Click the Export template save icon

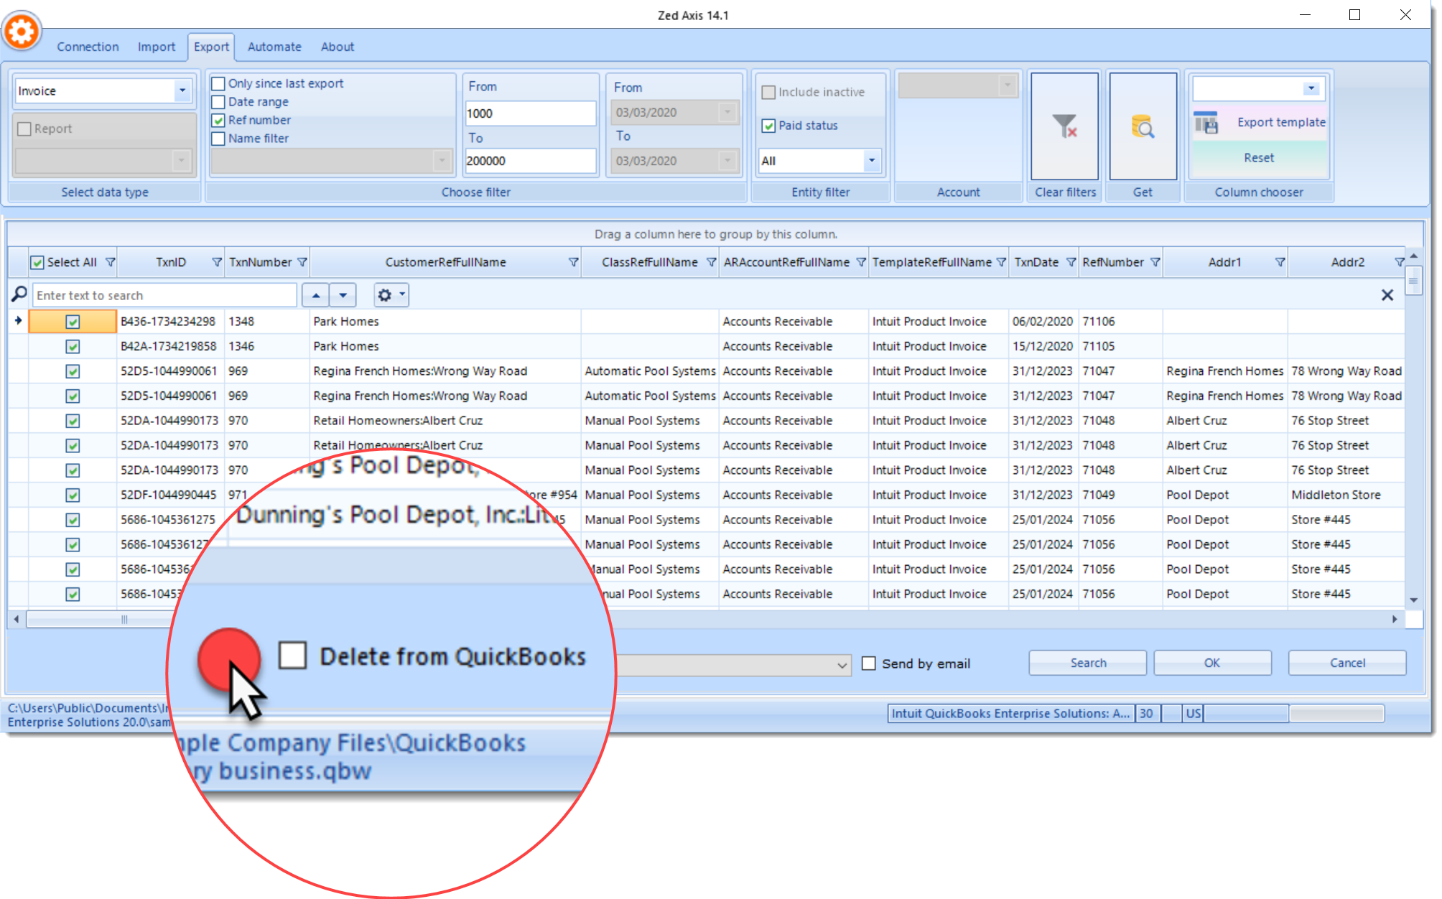click(1206, 123)
